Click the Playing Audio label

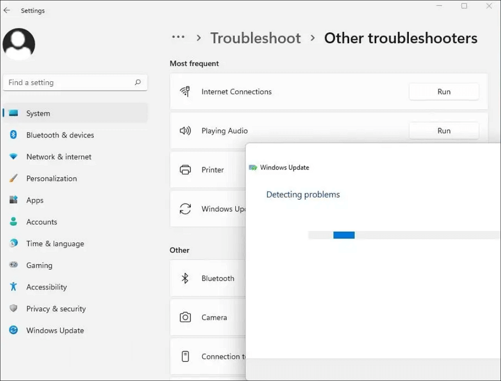click(225, 131)
